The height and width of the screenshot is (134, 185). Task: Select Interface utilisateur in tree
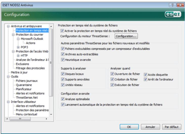coord(23,102)
